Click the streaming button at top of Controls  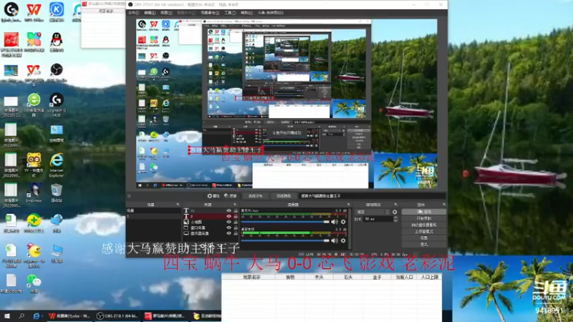click(x=424, y=212)
